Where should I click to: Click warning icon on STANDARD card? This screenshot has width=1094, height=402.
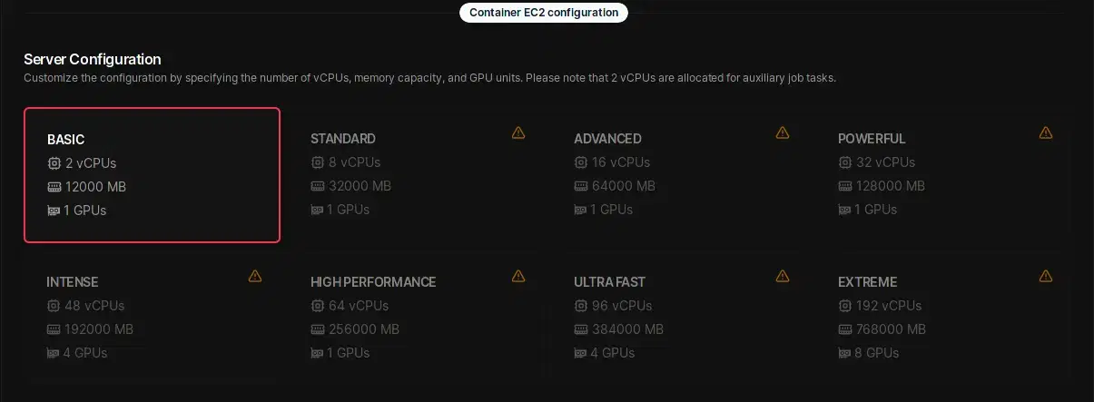(x=518, y=132)
